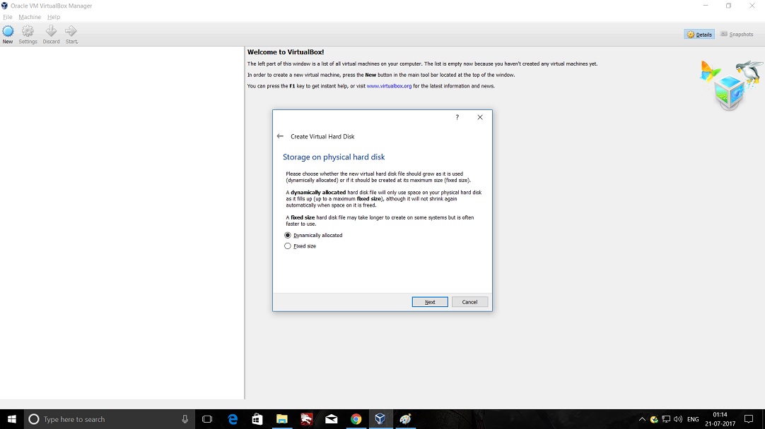Image resolution: width=765 pixels, height=429 pixels.
Task: Launch Microsoft Edge from the taskbar
Action: 233,419
